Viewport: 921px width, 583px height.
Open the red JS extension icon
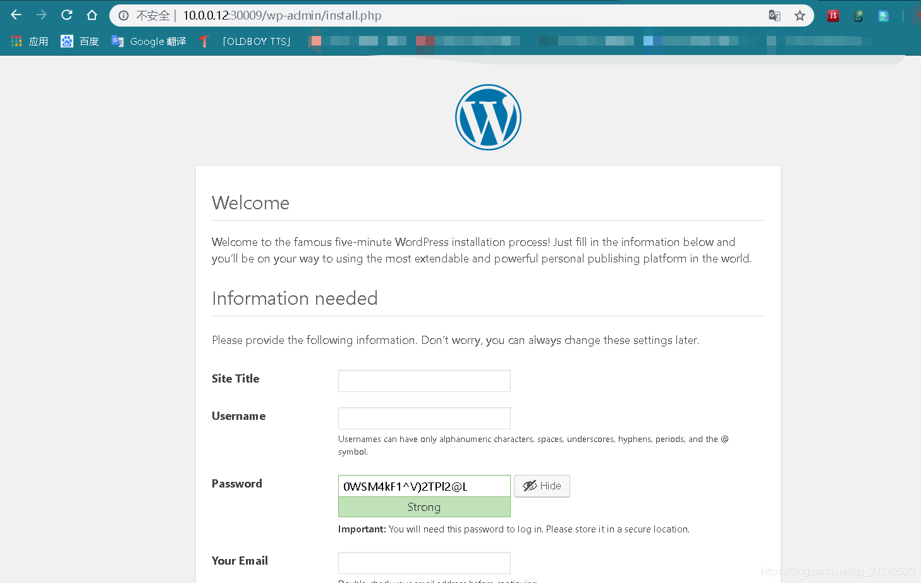pos(833,16)
